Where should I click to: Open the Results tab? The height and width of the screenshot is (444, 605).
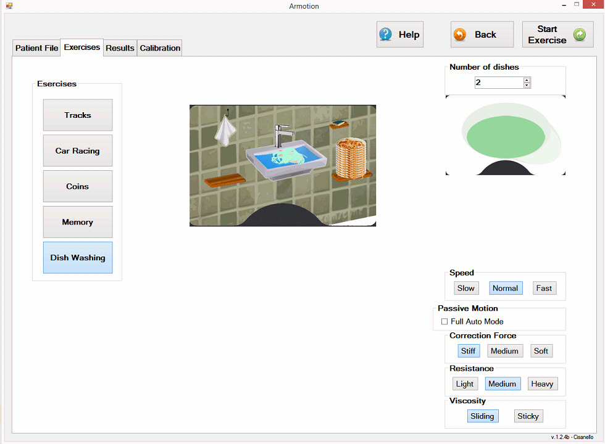pos(120,48)
